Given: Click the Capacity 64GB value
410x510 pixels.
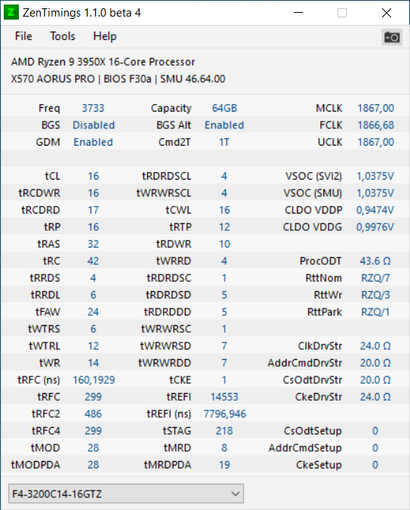Looking at the screenshot, I should click(225, 108).
